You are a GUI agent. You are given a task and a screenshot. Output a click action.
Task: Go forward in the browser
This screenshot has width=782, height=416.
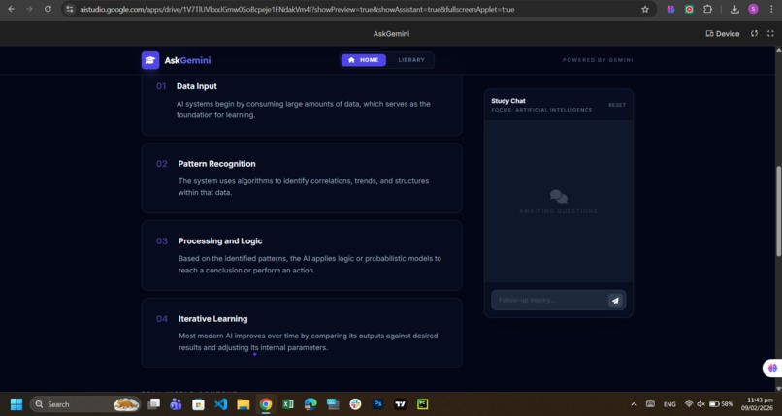[x=29, y=9]
